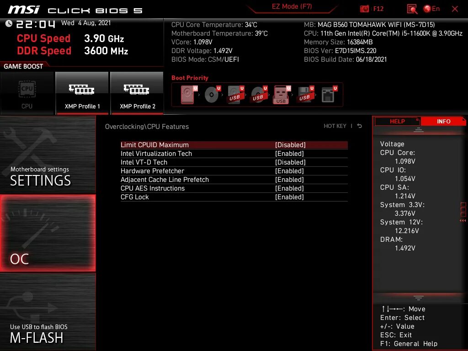Image resolution: width=468 pixels, height=351 pixels.
Task: Toggle the CPU Game Boost button
Action: [x=27, y=93]
